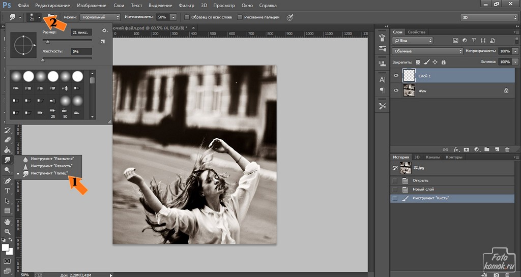Click the lock all icon in Layers panel
This screenshot has width=521, height=277.
point(443,62)
